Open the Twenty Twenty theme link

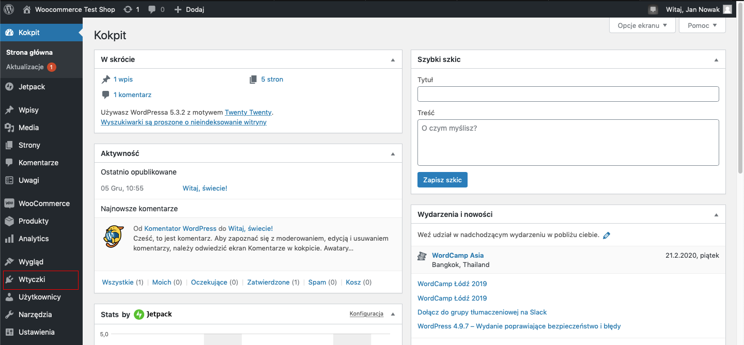tap(248, 112)
